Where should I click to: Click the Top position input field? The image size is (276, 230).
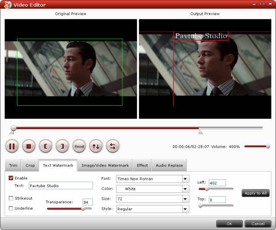[217, 200]
